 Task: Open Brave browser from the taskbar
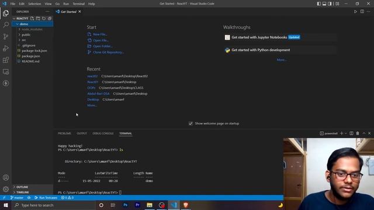tap(186, 205)
